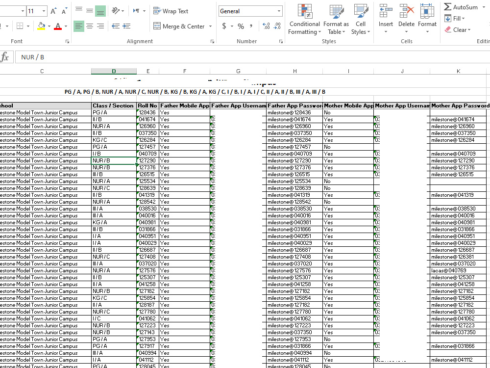Toggle Wrap Text

tap(171, 11)
